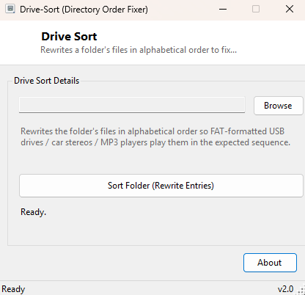Focus the folder path input field
Viewport: 305px width, 295px height.
(x=132, y=105)
